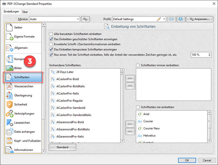218x165 pixels.
Task: Click the first save profile icon
Action: pyautogui.click(x=171, y=19)
